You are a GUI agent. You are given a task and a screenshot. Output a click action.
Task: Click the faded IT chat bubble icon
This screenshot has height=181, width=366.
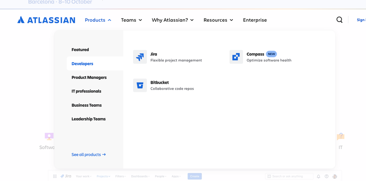341,137
